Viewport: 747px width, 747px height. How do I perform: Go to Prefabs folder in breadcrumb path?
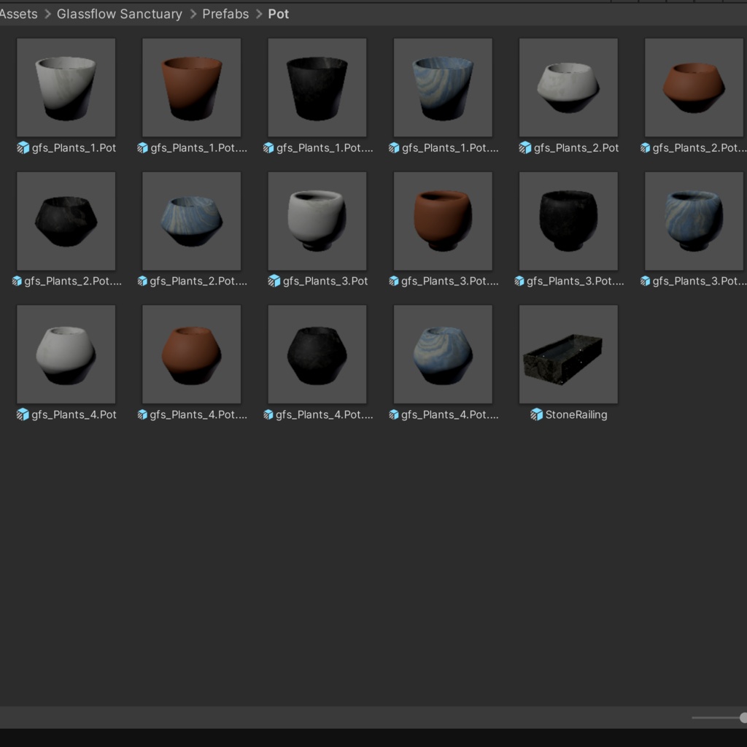tap(225, 14)
